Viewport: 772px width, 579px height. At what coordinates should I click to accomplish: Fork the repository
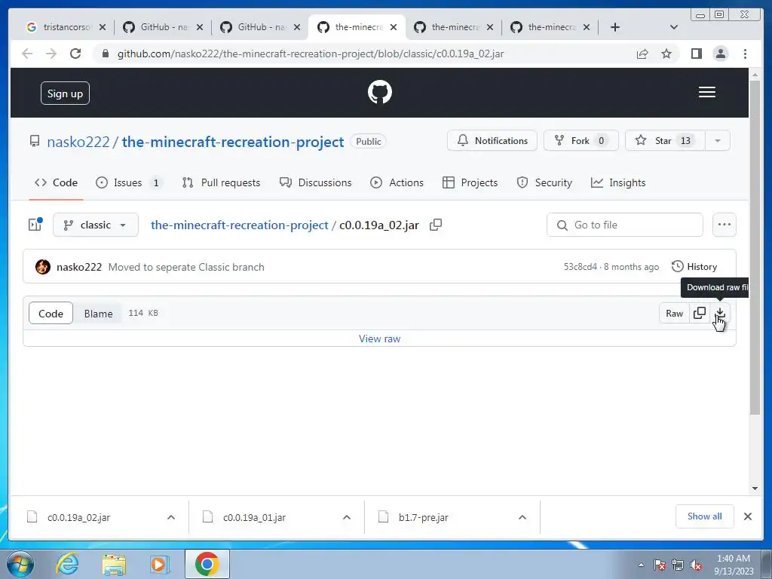(x=581, y=141)
